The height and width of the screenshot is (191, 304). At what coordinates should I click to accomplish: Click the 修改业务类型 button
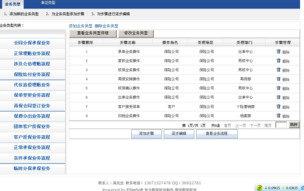click(x=136, y=33)
